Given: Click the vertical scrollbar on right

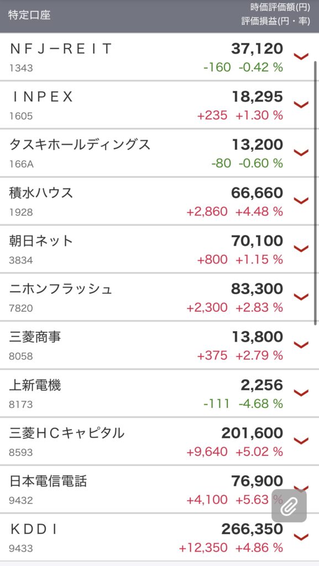Looking at the screenshot, I should (x=315, y=193).
